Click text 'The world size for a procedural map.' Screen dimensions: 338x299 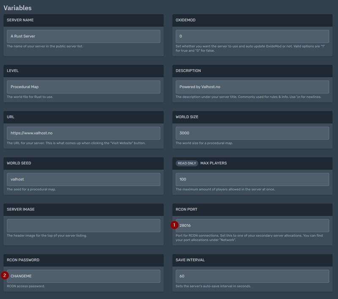(204, 143)
